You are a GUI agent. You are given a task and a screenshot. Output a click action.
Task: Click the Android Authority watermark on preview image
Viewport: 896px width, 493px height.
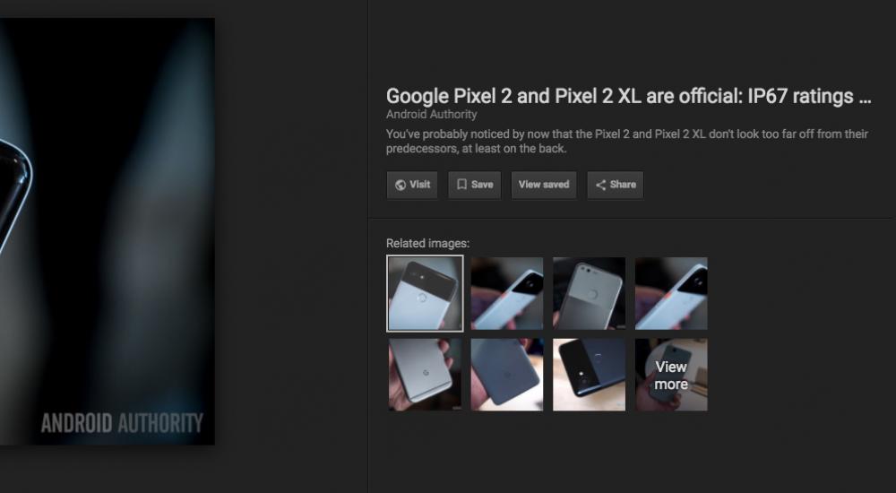tap(122, 423)
